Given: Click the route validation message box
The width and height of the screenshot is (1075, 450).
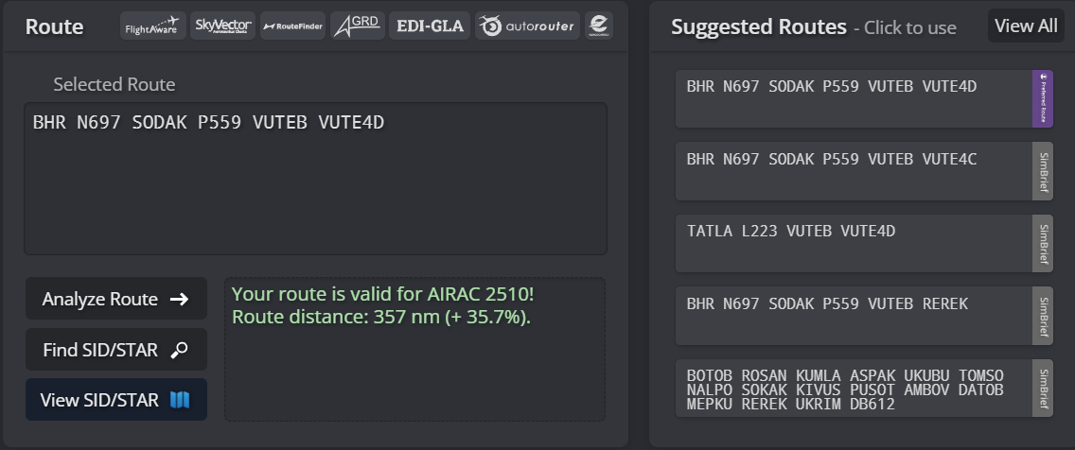Looking at the screenshot, I should click(x=414, y=350).
